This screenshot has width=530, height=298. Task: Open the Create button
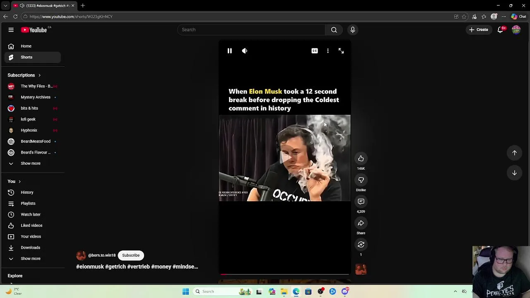tap(478, 30)
